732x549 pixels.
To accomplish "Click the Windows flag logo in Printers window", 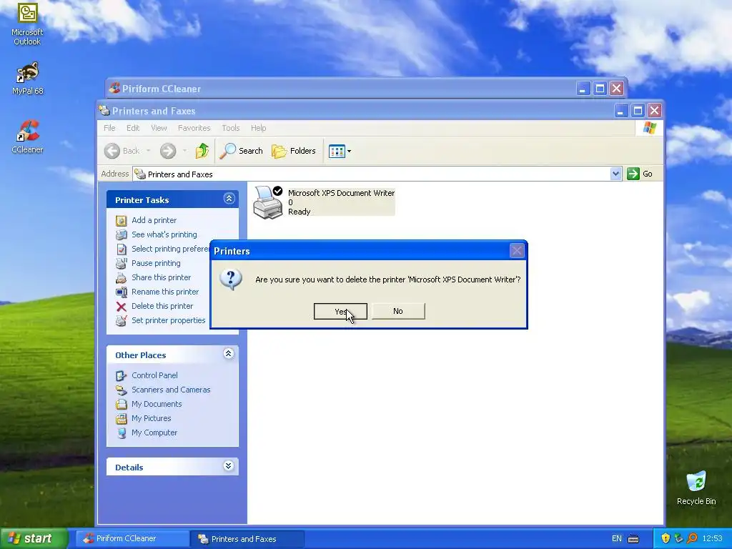I will (649, 128).
